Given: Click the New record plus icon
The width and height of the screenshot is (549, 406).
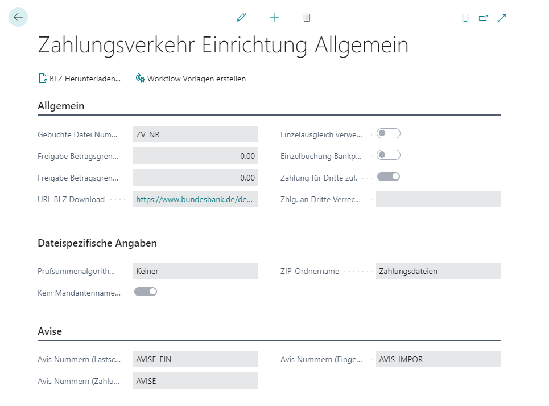Looking at the screenshot, I should [x=274, y=17].
